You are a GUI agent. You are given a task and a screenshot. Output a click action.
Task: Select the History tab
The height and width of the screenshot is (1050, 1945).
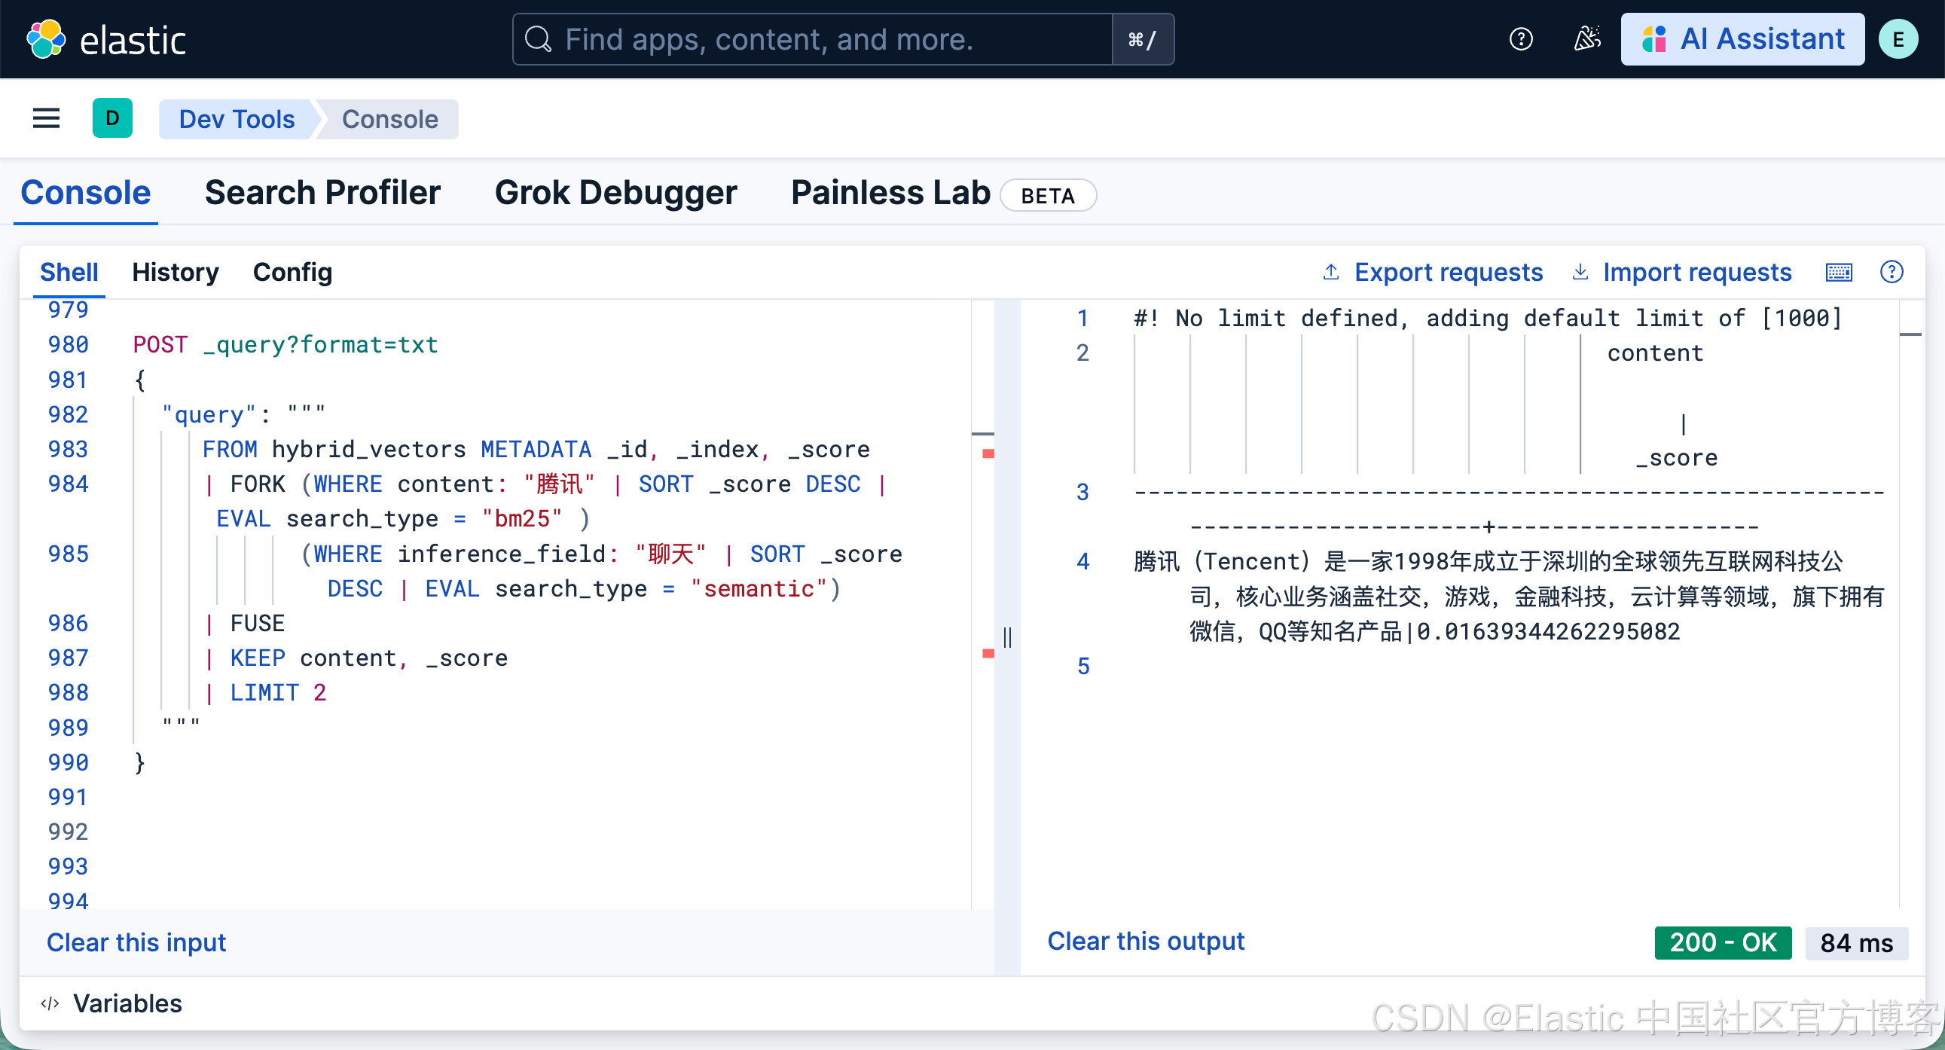click(176, 273)
